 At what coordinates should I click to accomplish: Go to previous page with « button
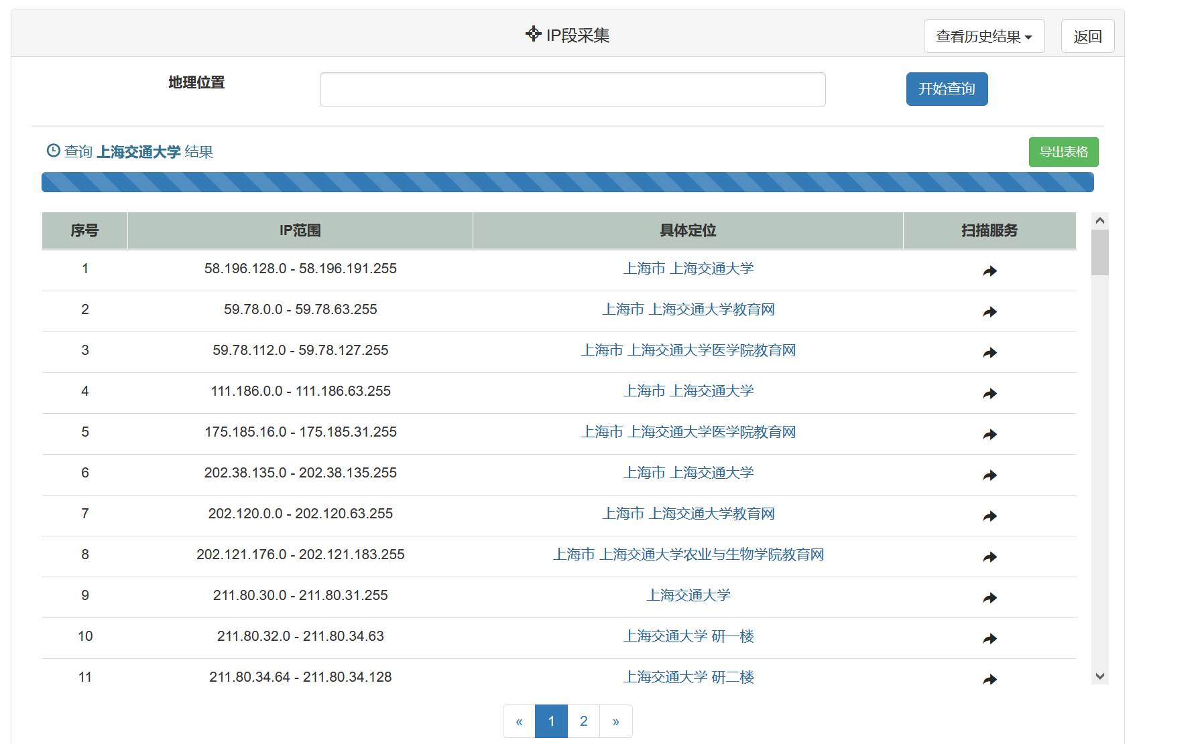tap(519, 721)
